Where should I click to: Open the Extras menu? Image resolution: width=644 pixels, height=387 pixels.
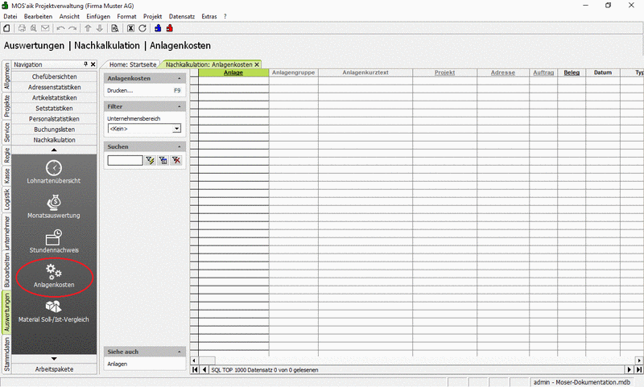point(209,16)
